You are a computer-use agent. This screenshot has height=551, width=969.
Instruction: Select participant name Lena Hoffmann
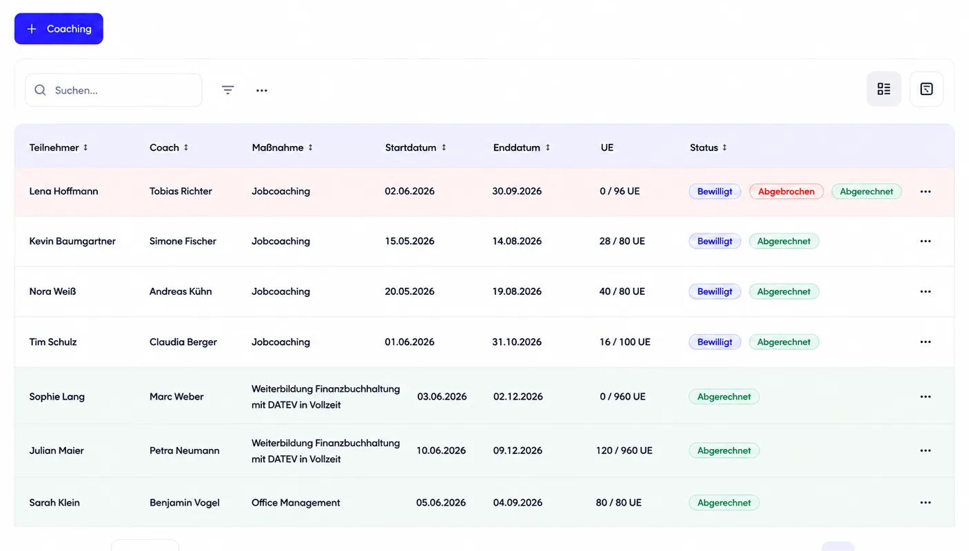click(63, 191)
